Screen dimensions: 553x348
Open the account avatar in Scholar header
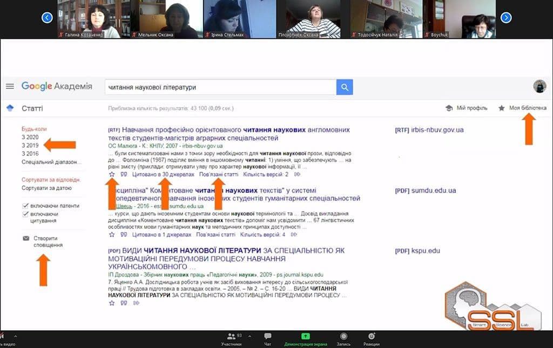[x=539, y=86]
